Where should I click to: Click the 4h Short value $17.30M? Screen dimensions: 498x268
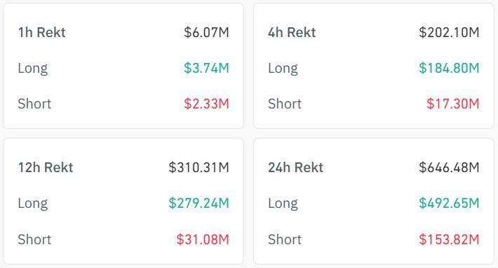(x=453, y=104)
